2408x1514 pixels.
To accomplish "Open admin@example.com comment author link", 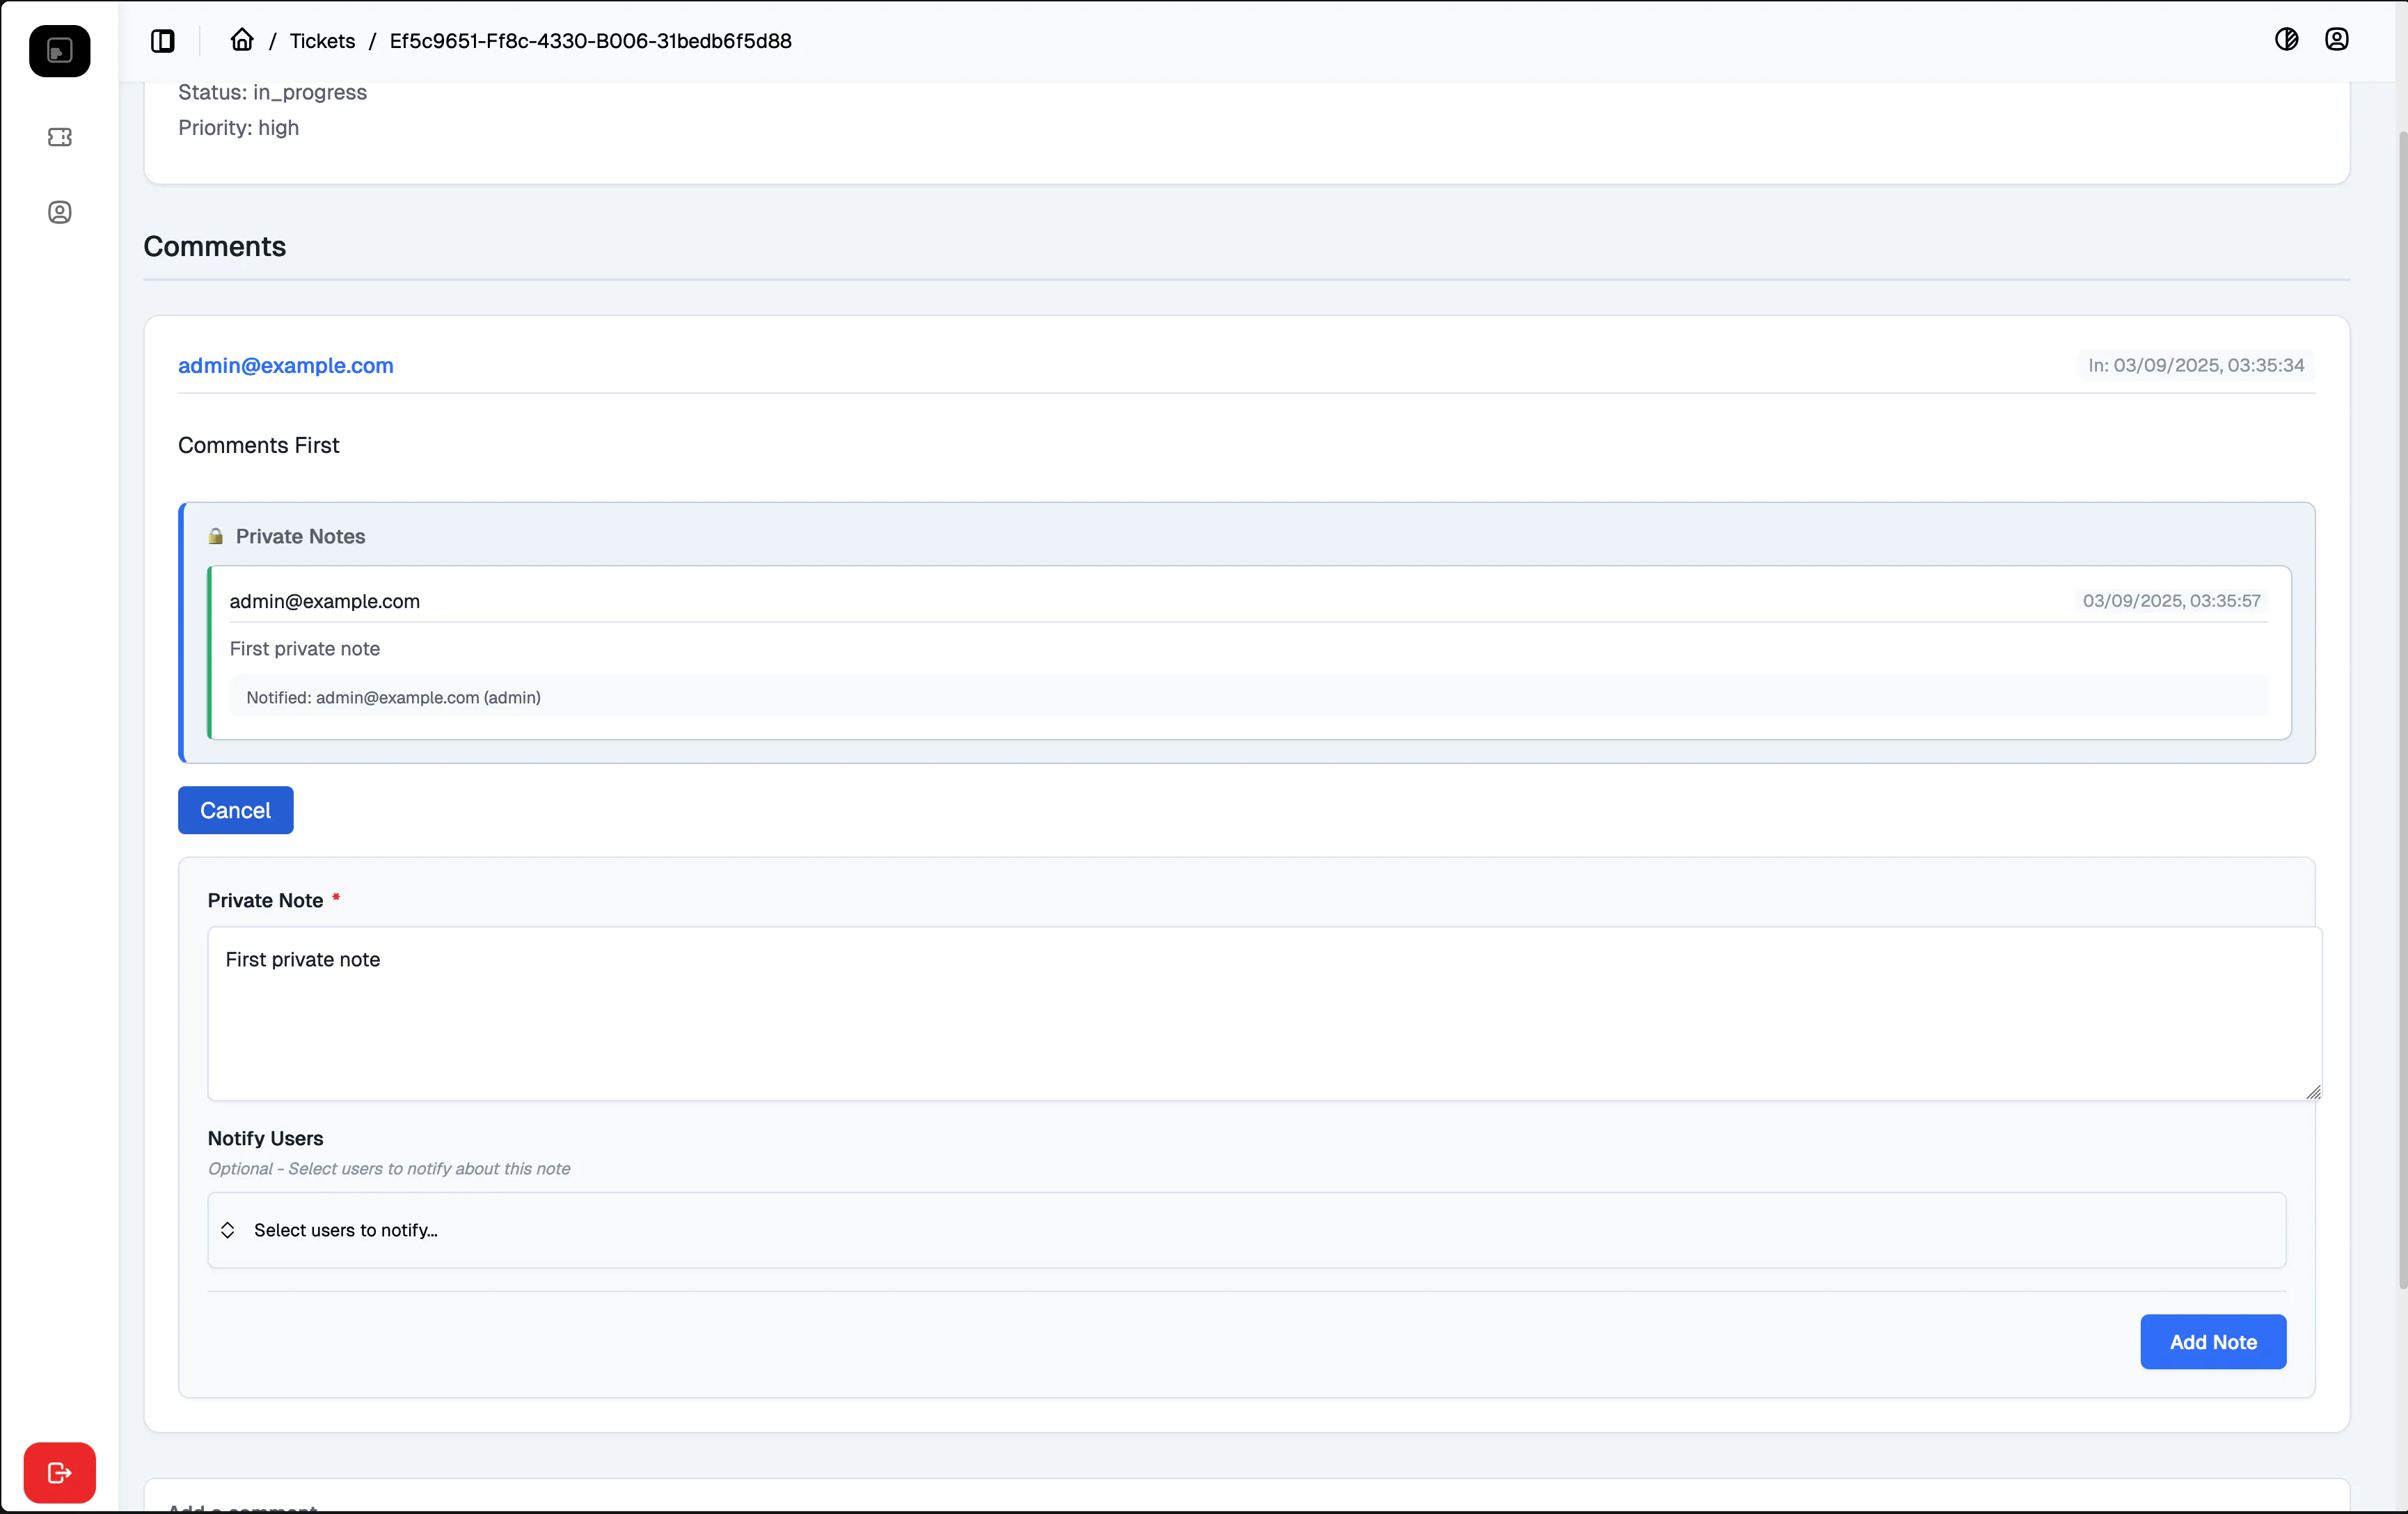I will pos(285,365).
